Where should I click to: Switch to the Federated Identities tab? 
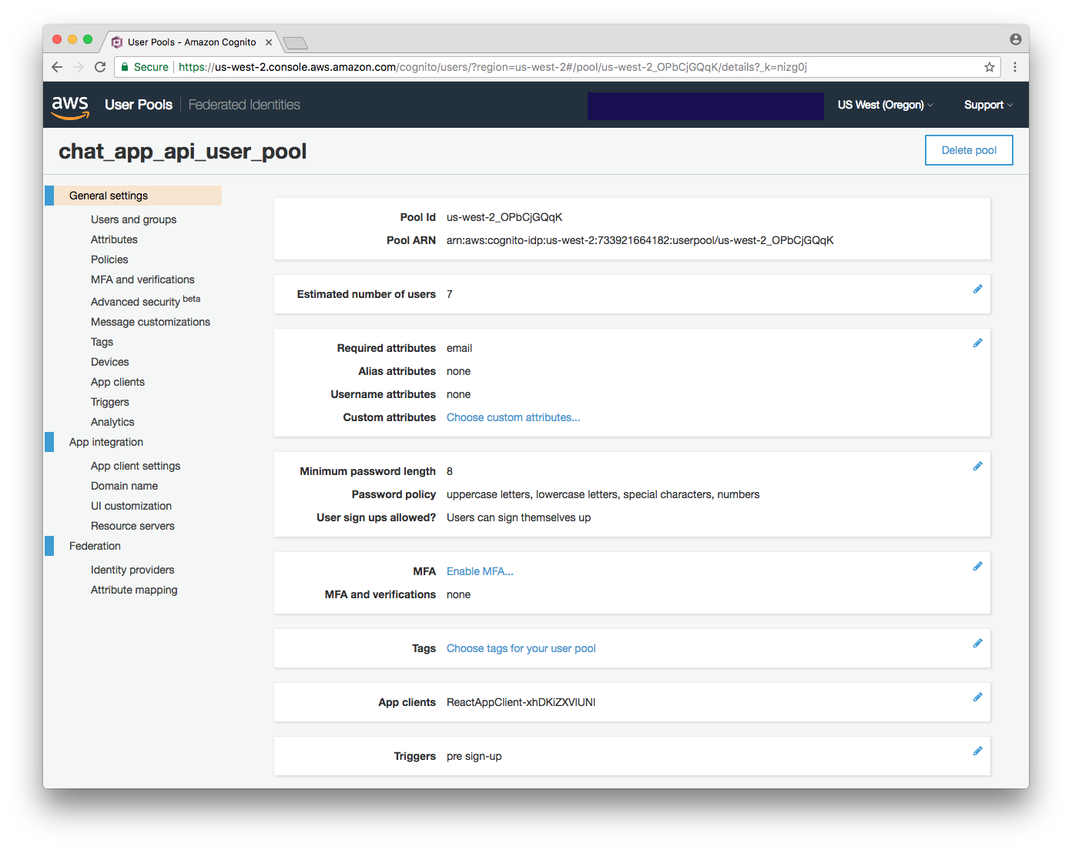click(244, 105)
